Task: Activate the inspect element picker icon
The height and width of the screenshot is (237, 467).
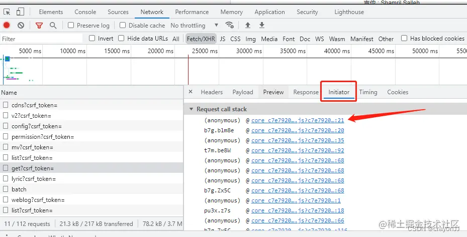Action: 7,12
